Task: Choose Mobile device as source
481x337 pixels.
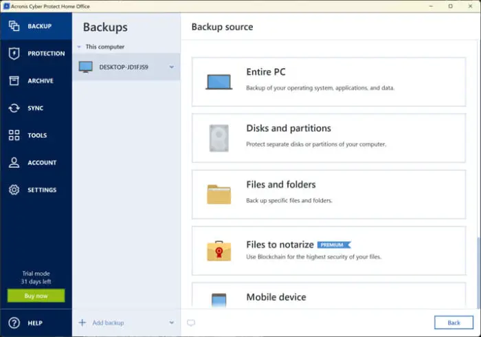Action: 328,295
